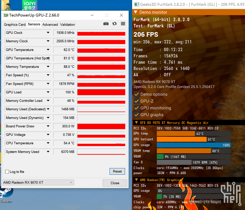Open the Board Power Draw dropdown
The width and height of the screenshot is (245, 210).
(48, 126)
